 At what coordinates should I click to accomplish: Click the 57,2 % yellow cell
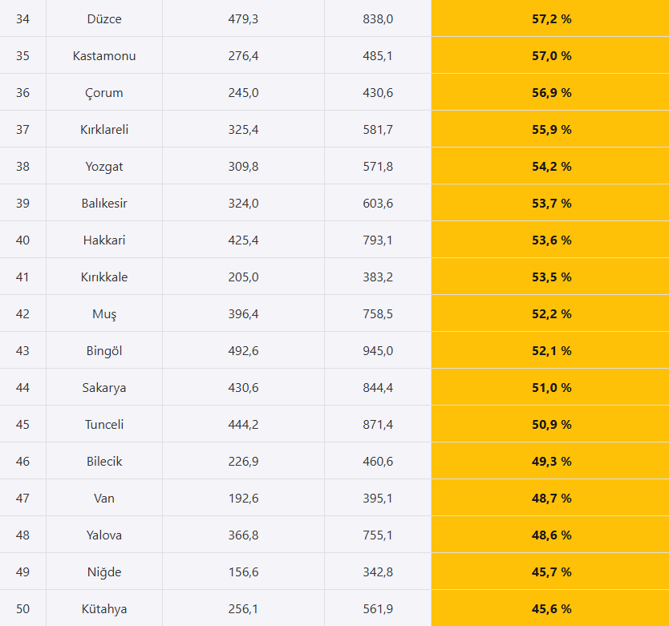(x=550, y=18)
